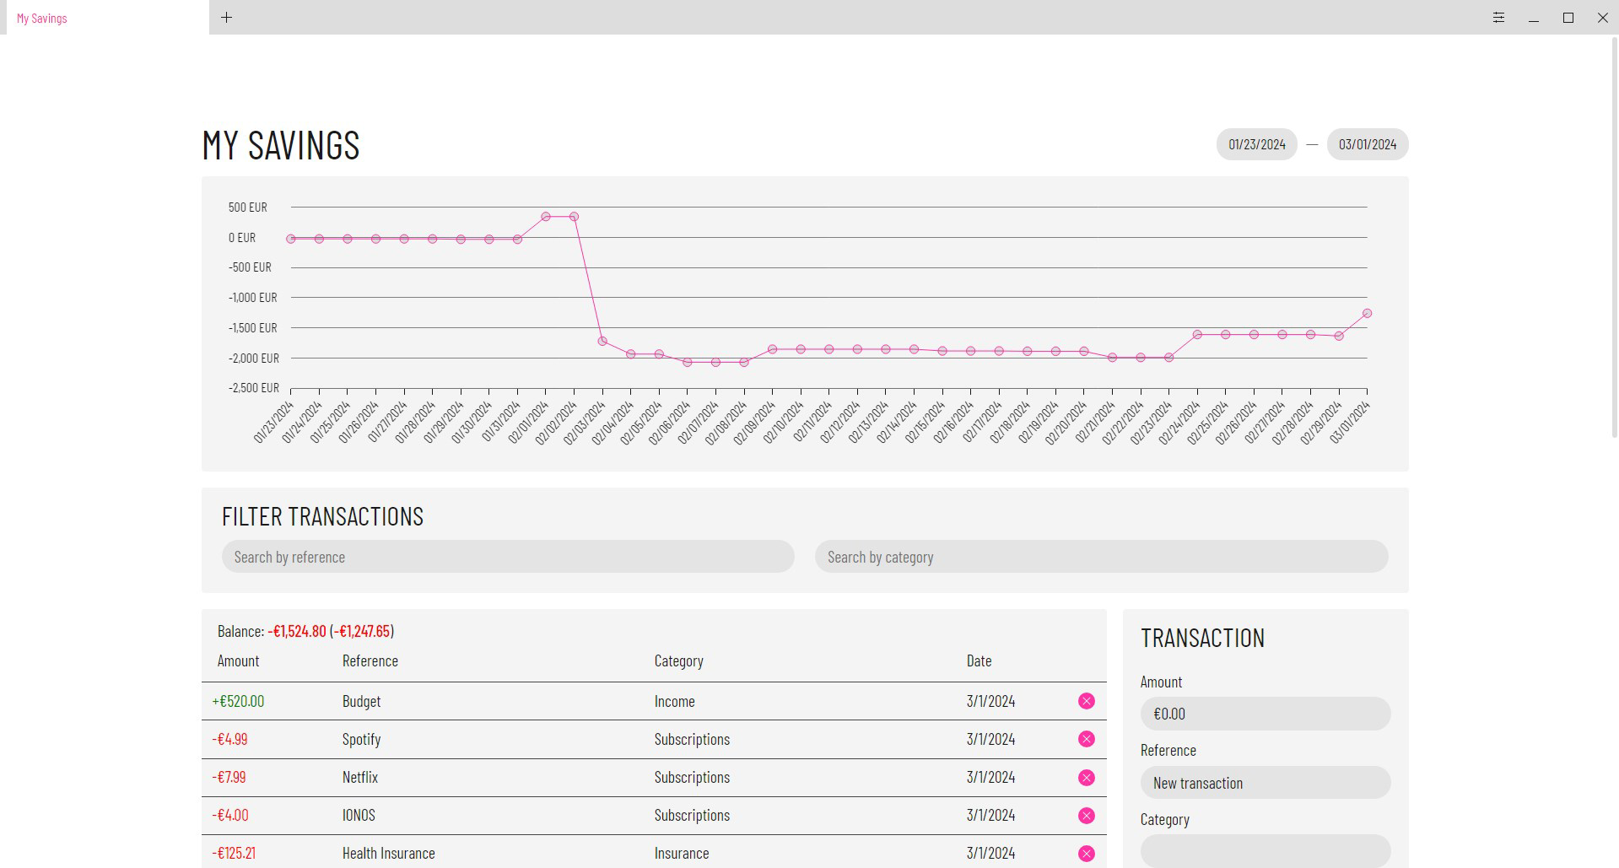Screen dimensions: 1619x868
Task: Click the Reference column header
Action: coord(370,660)
